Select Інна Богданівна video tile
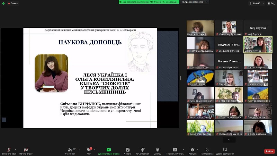The image size is (277, 156). 200,128
